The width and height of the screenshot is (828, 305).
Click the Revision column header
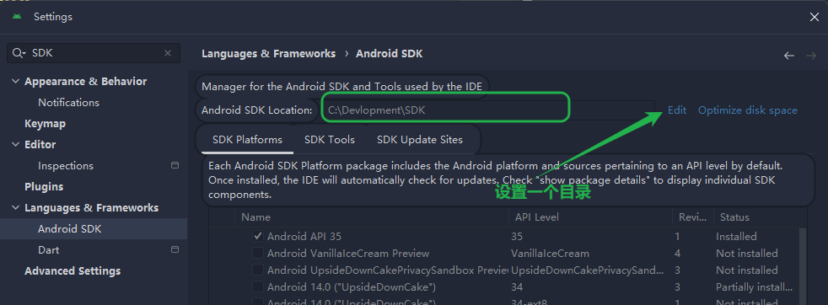point(692,217)
